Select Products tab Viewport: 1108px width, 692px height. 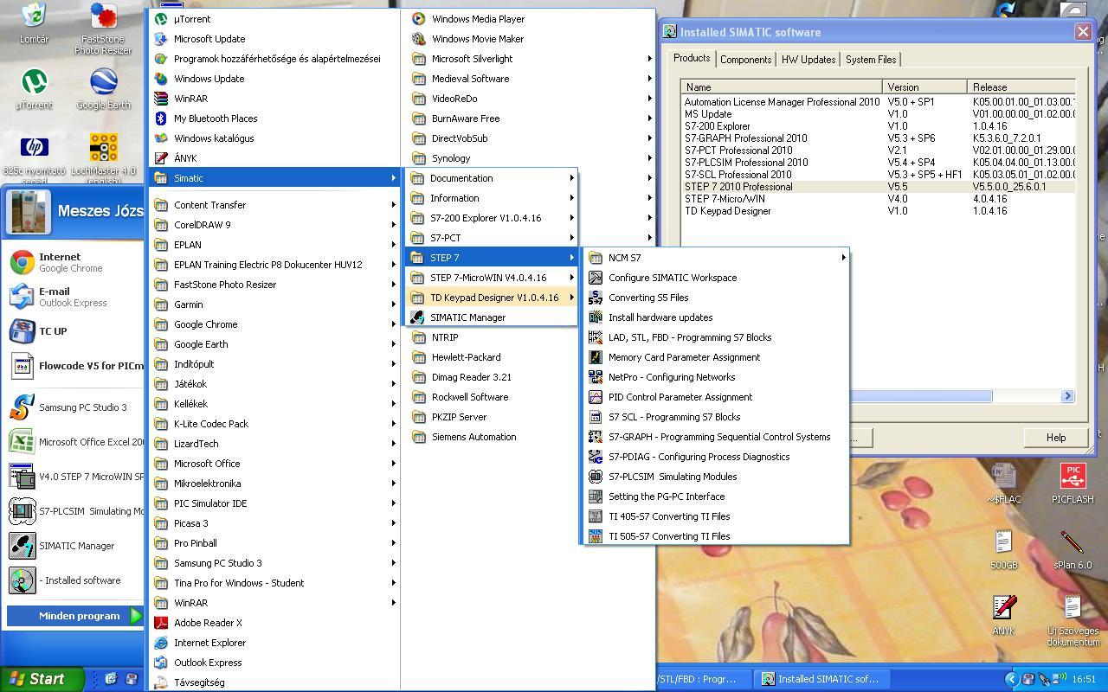click(692, 58)
